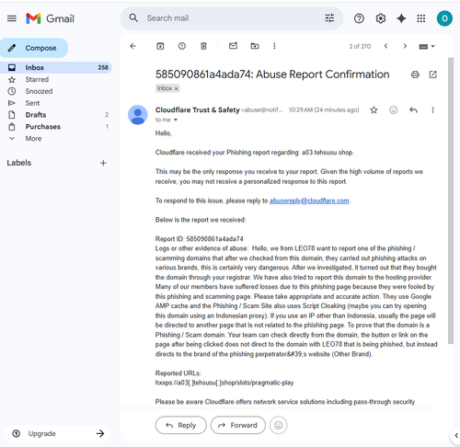The height and width of the screenshot is (447, 460).
Task: Click the 10:29 AM timestamp
Action: [x=324, y=109]
